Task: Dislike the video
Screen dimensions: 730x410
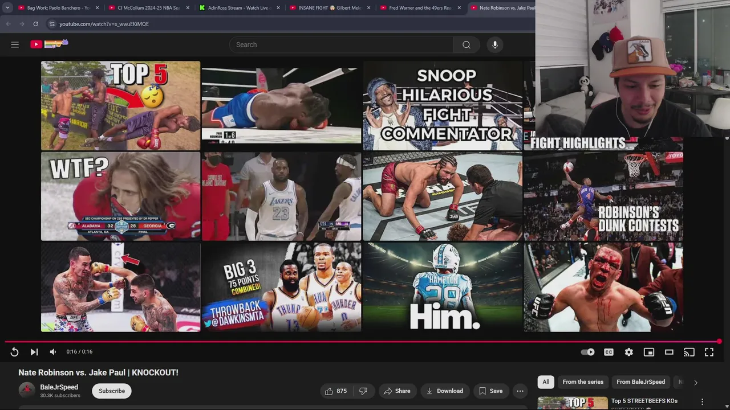Action: click(363, 391)
